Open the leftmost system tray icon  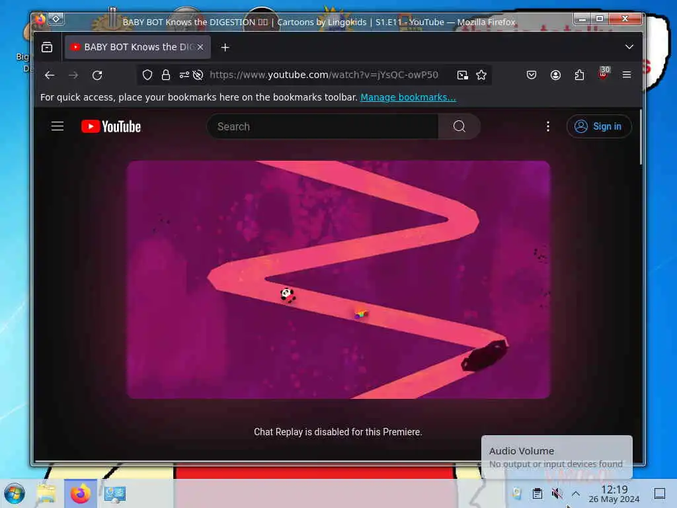click(x=517, y=493)
